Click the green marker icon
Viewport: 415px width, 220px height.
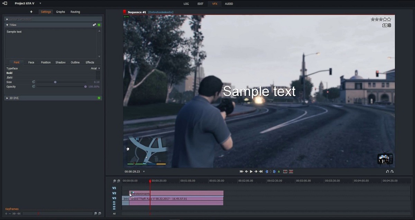pyautogui.click(x=279, y=172)
